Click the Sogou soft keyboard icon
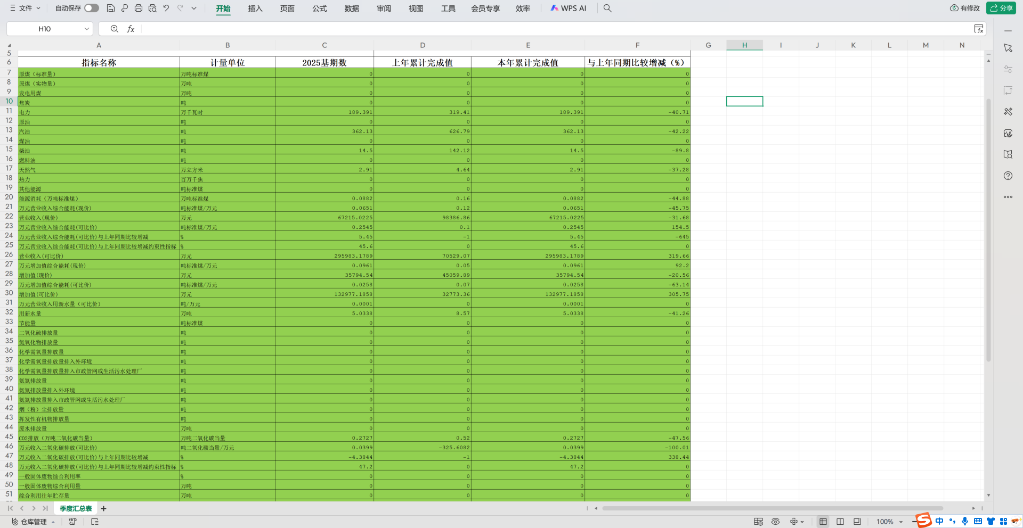The width and height of the screenshot is (1023, 528). click(978, 521)
